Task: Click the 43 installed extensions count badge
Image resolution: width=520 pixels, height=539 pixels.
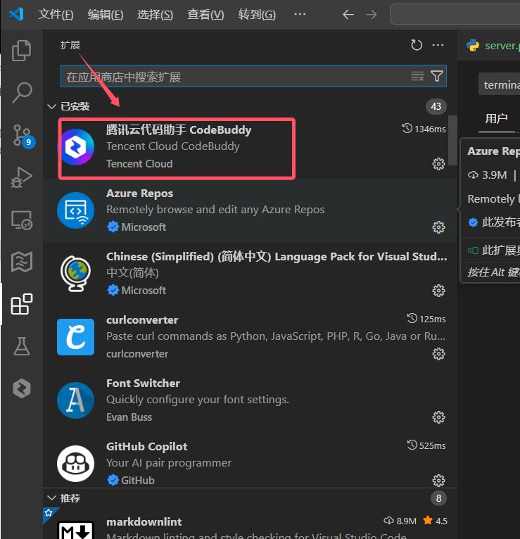Action: 436,106
